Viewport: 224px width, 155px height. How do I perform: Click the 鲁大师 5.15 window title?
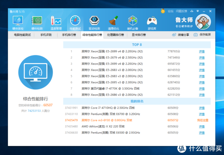coord(17,12)
